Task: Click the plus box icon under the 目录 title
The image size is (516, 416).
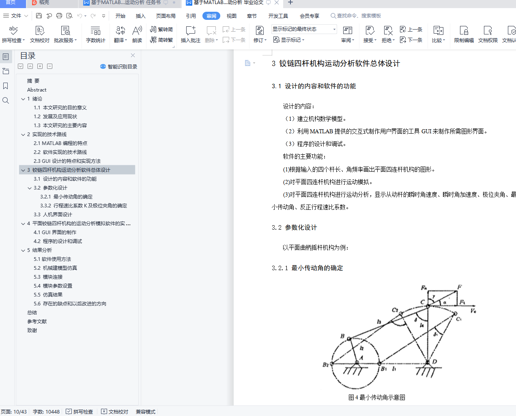Action: point(40,66)
